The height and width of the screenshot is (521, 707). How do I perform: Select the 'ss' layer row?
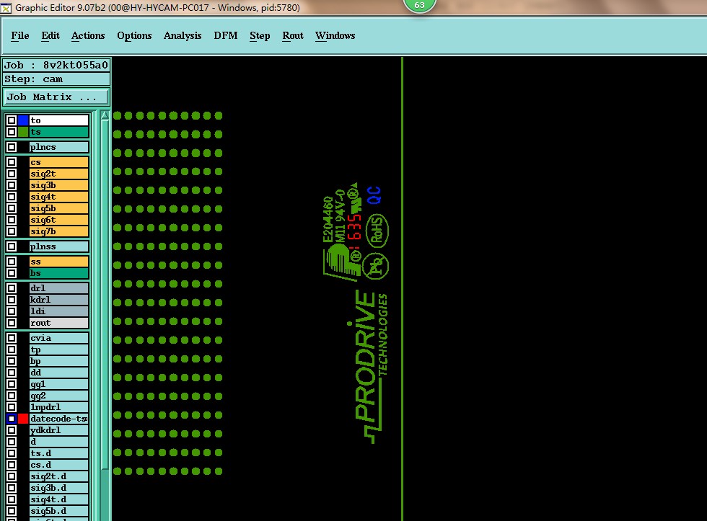pos(58,262)
